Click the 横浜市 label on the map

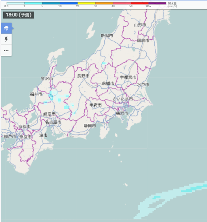(122, 113)
